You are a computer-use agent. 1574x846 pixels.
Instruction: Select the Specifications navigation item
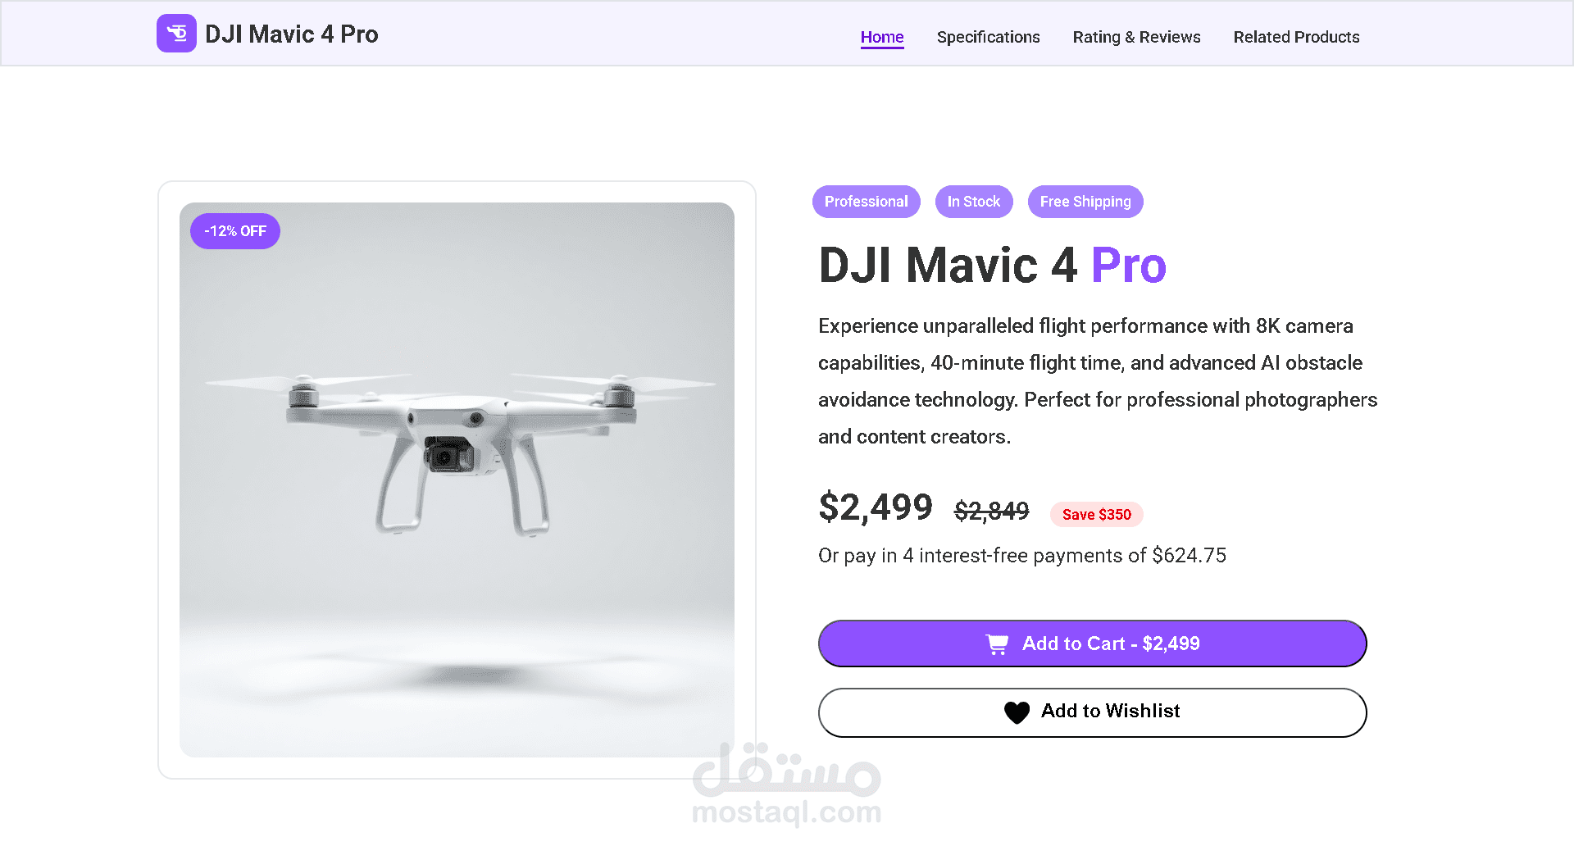pos(988,37)
